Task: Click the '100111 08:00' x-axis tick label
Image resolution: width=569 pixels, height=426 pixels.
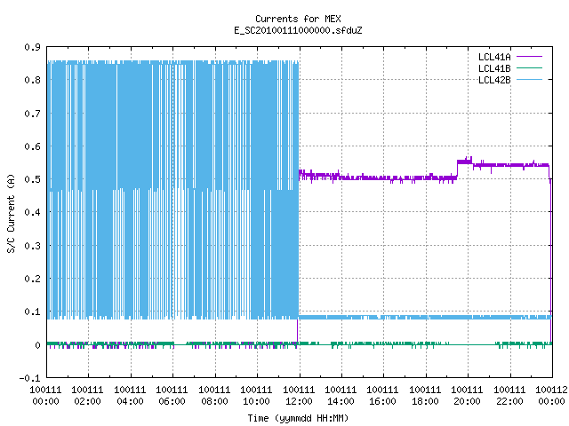Action: [x=214, y=396]
